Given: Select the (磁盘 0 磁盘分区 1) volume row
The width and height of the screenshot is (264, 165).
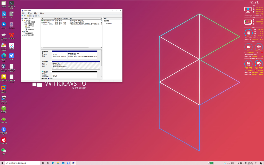Looking at the screenshot, I should click(x=72, y=20).
